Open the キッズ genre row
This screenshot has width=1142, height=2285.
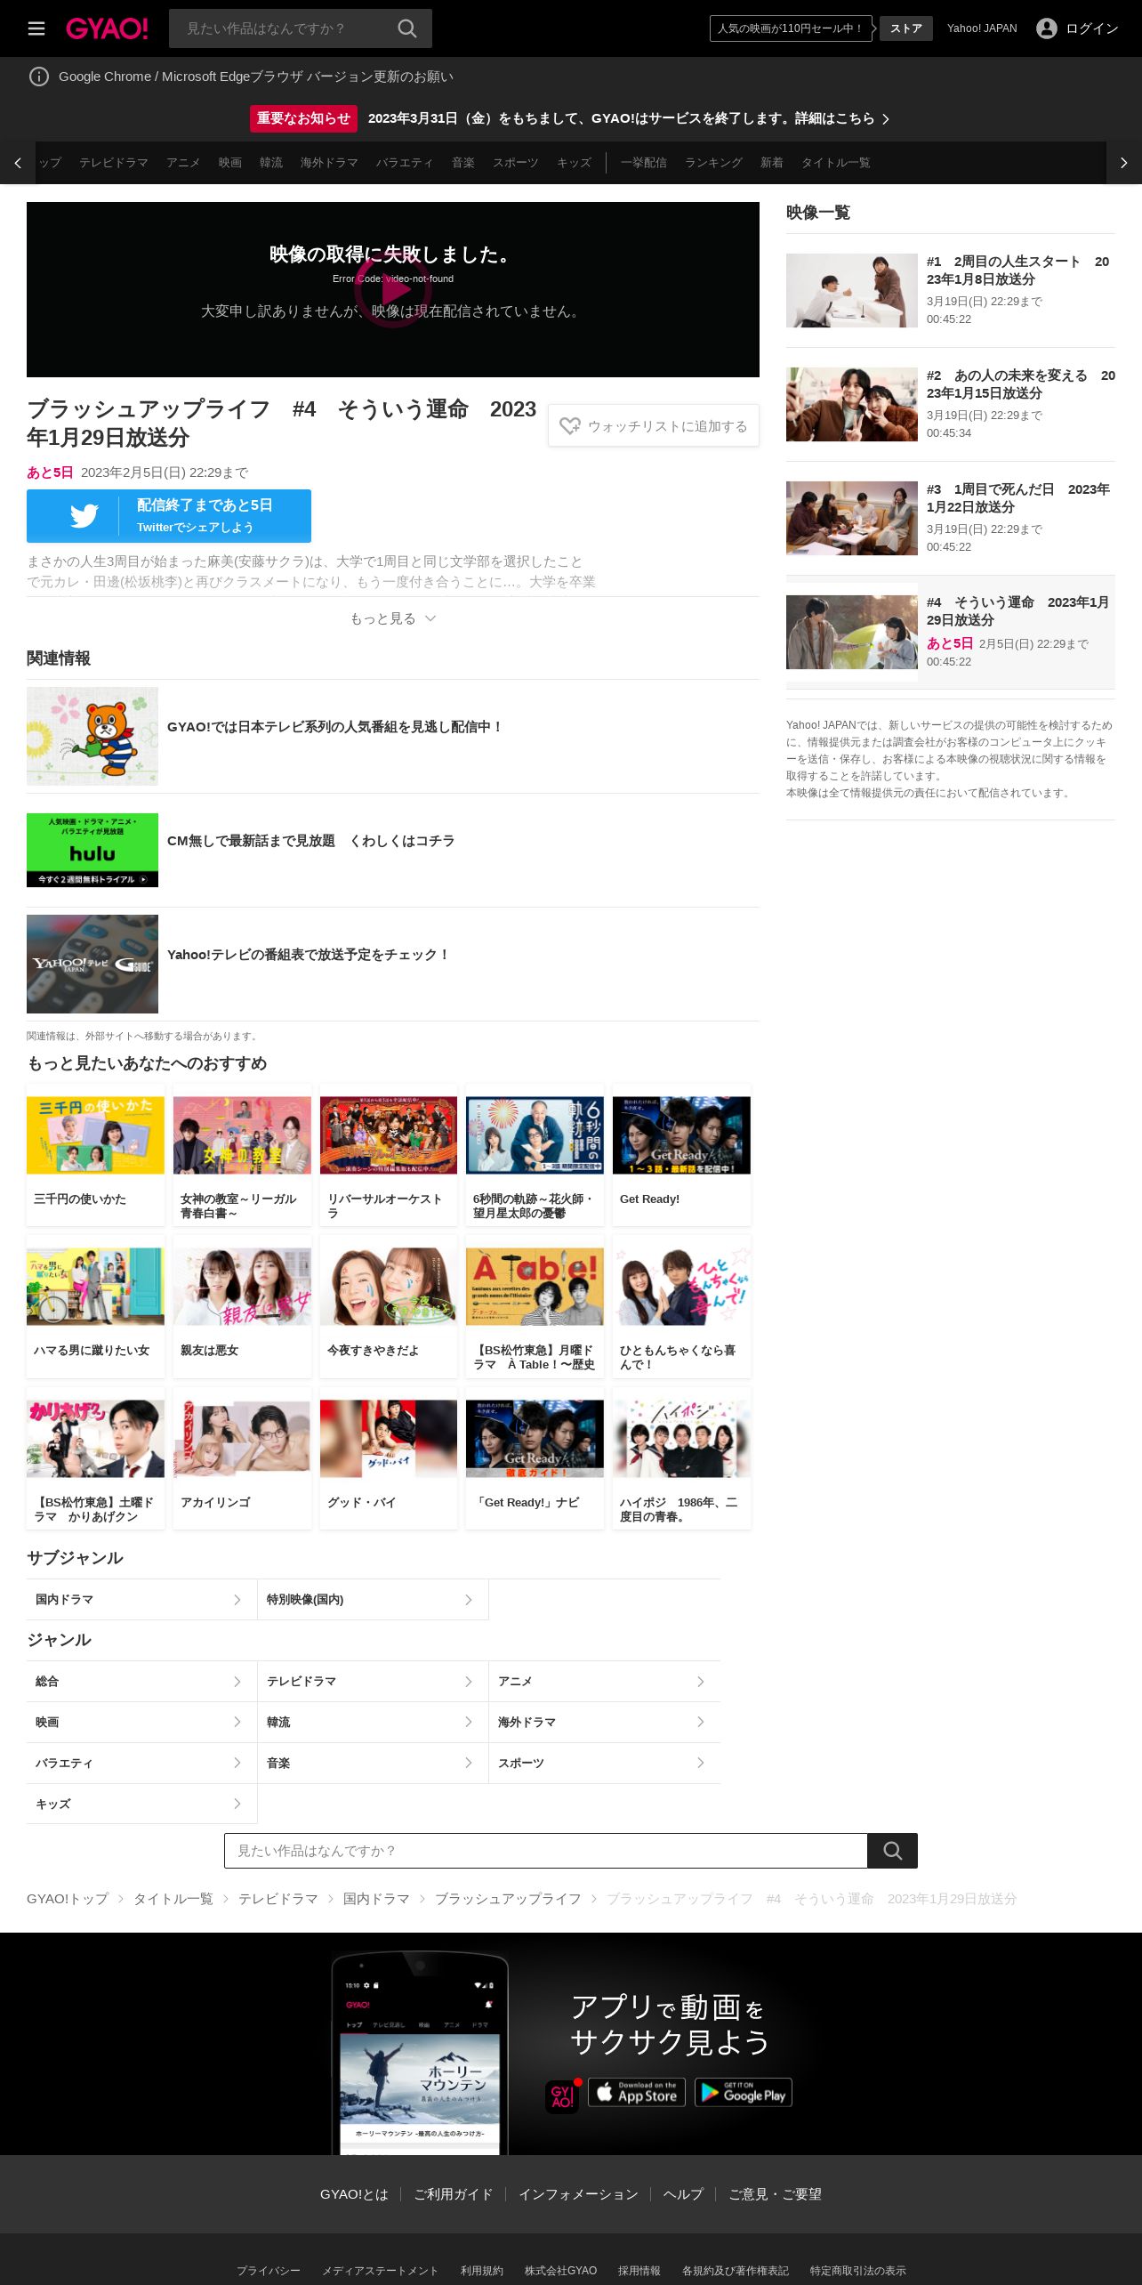(x=141, y=1804)
